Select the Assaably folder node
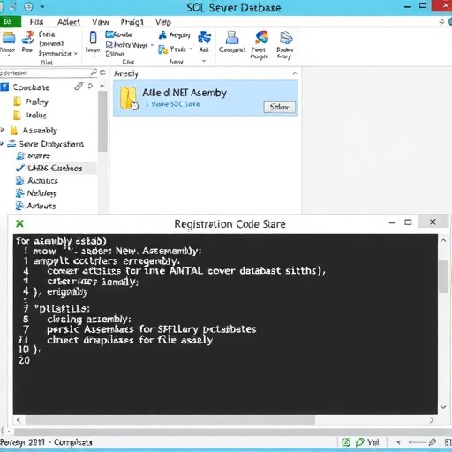The width and height of the screenshot is (452, 452). point(34,130)
